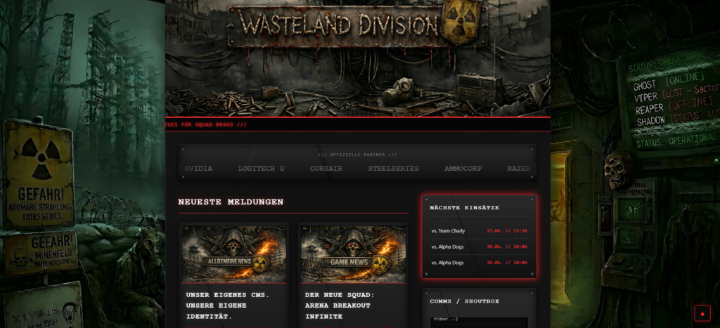
Task: Read article "Der neue Squad: Arena Breakout Infinite"
Action: 340,306
